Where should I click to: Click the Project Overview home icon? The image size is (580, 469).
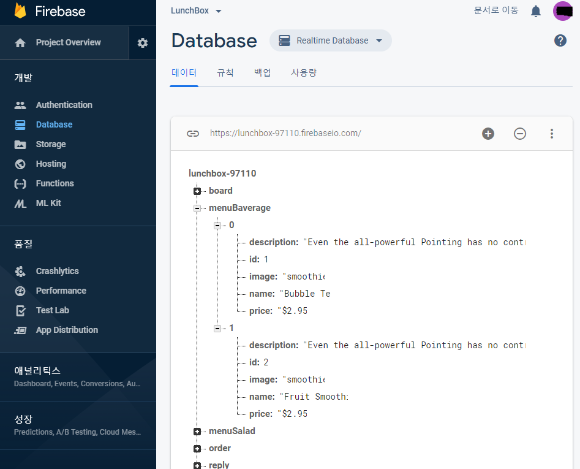[20, 42]
